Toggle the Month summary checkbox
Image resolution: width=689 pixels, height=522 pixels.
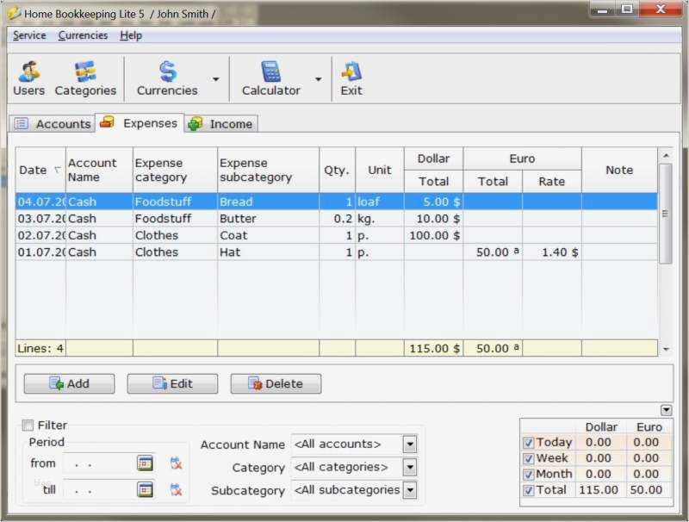(529, 474)
